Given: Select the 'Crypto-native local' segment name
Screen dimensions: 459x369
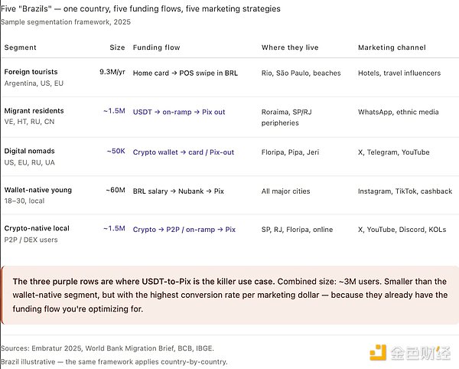Looking at the screenshot, I should [37, 228].
